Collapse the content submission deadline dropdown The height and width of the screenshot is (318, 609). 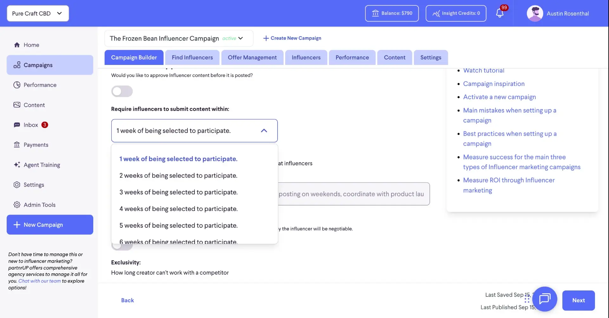(264, 130)
